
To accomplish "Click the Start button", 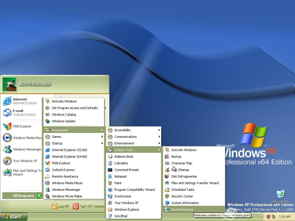I will [x=14, y=217].
